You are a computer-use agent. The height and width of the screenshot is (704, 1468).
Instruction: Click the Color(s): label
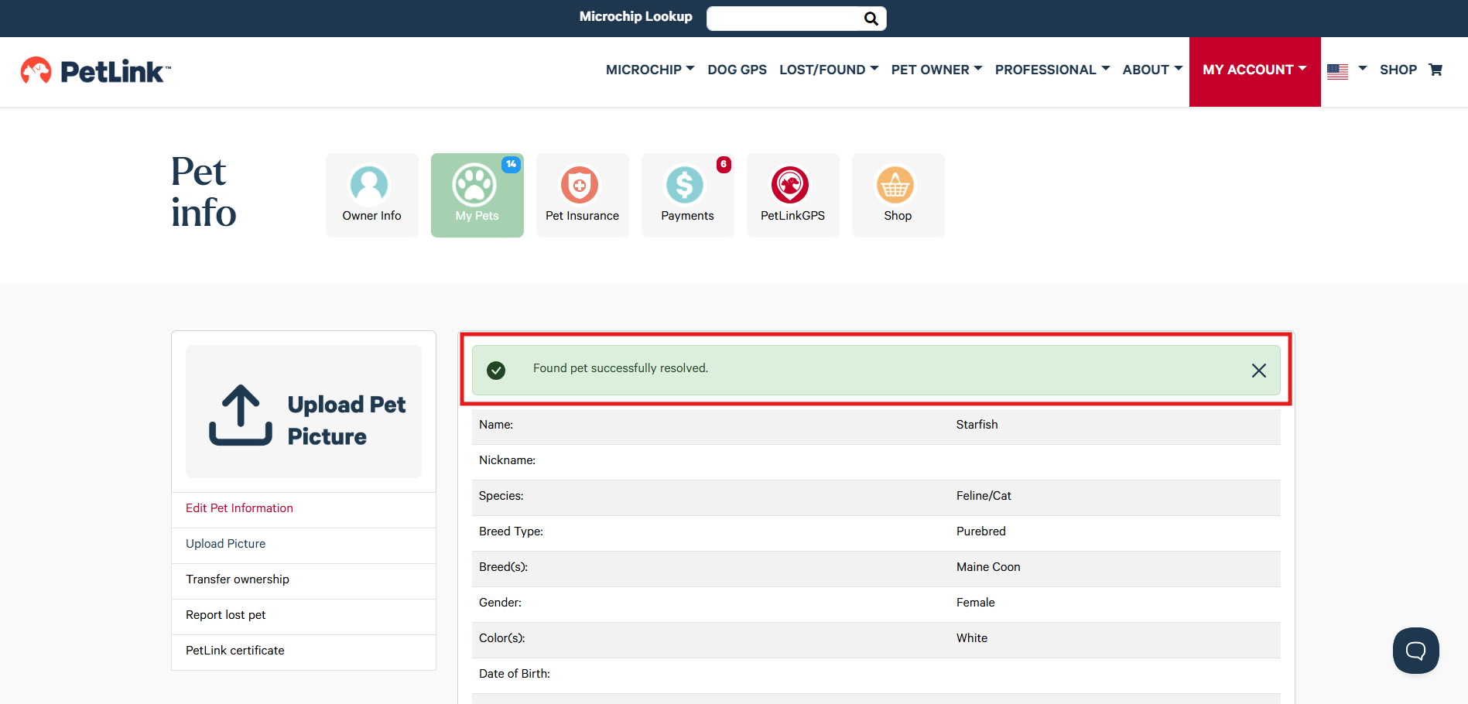(502, 638)
